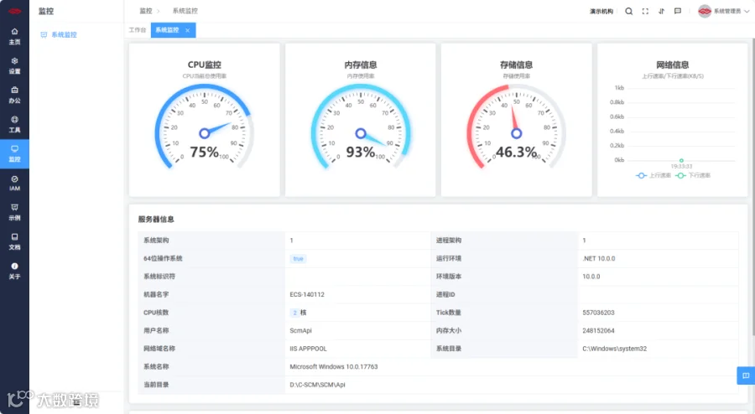755x414 pixels.
Task: Open the message chat icon in header
Action: 678,11
